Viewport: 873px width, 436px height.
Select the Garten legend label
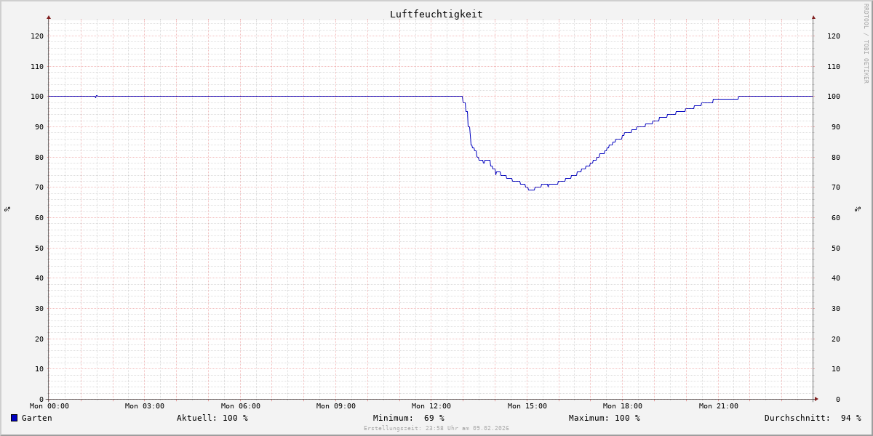tap(36, 418)
